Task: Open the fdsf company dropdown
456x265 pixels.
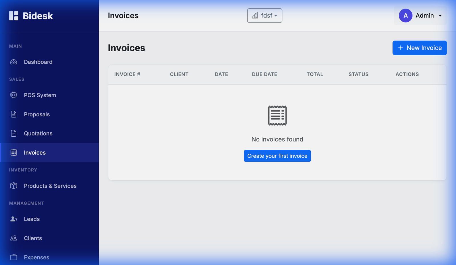Action: coord(264,16)
